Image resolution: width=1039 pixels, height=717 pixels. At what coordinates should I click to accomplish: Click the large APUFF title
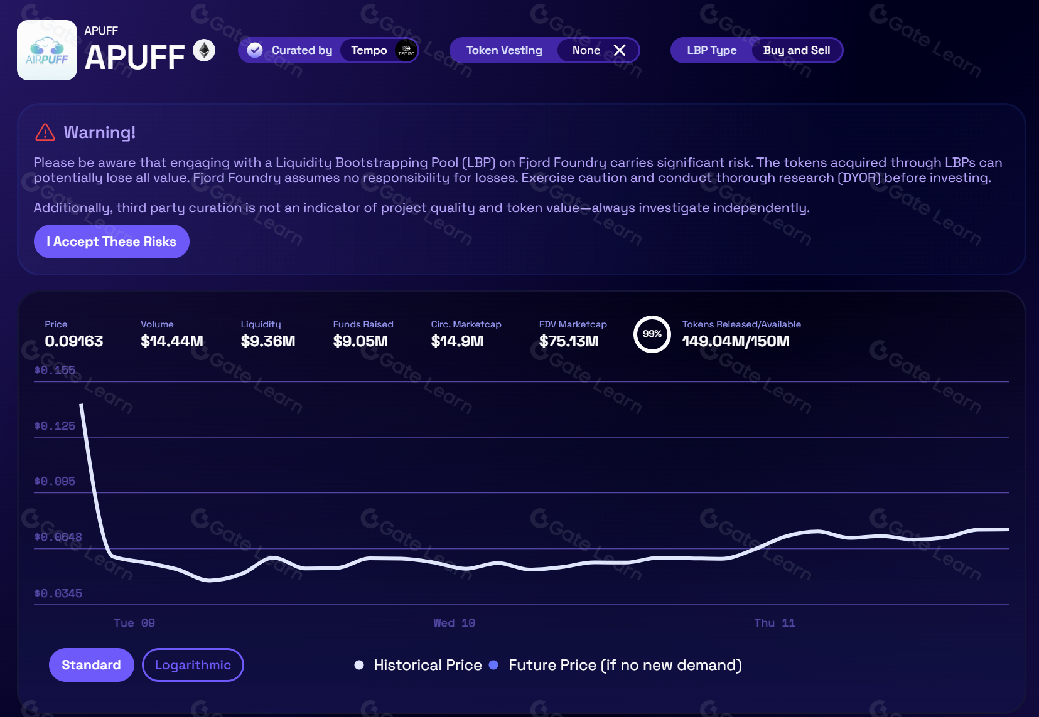point(134,58)
